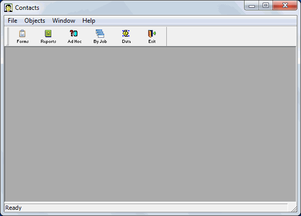The height and width of the screenshot is (216, 301).
Task: Click the Ready status bar text
Action: [13, 208]
